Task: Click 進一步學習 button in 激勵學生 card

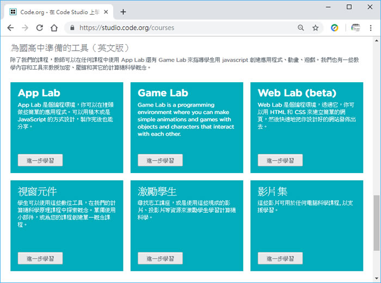Action: click(x=160, y=259)
